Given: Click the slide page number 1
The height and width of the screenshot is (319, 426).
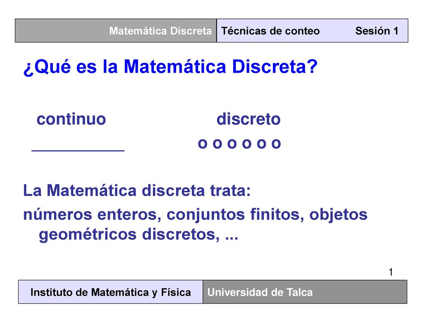Looking at the screenshot, I should point(391,272).
